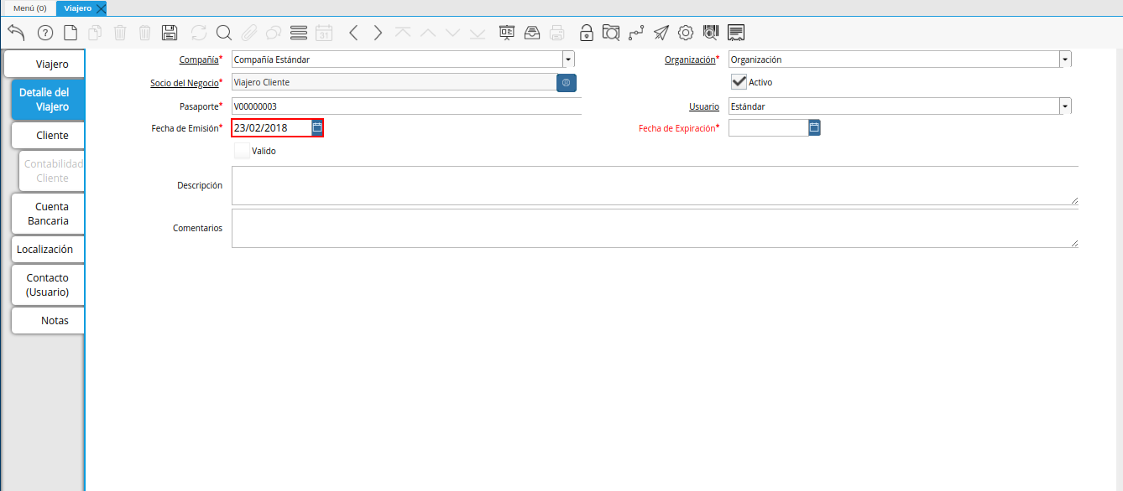Click the Compañía Estándar combo field
This screenshot has height=491, width=1123.
[x=397, y=59]
